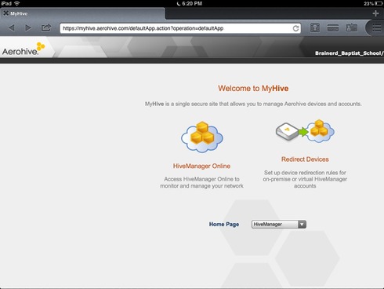Tap the identity badge icon in toolbar
The width and height of the screenshot is (384, 289).
point(352,27)
